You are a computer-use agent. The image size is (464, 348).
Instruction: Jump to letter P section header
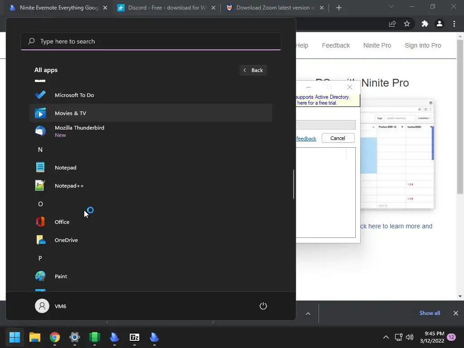tap(40, 258)
